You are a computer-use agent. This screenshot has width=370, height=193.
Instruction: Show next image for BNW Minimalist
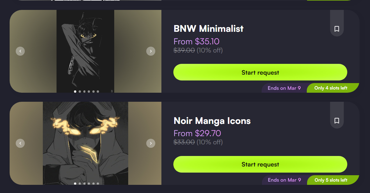coord(151,51)
